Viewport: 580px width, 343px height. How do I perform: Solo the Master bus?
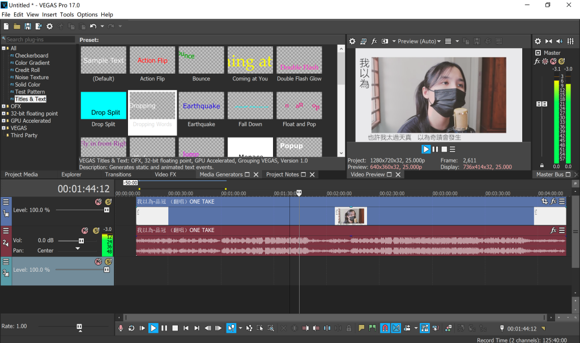coord(561,61)
